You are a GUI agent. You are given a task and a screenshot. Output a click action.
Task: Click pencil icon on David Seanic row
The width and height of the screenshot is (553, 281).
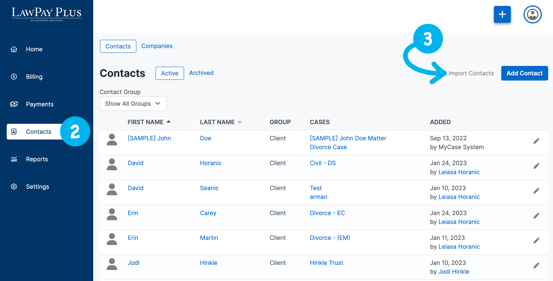[x=536, y=191]
